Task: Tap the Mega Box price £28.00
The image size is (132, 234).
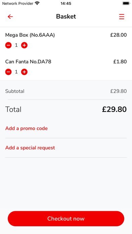Action: coord(119,35)
